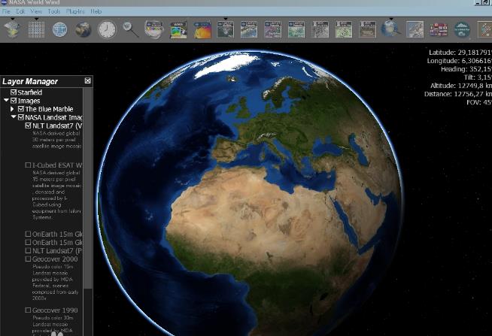This screenshot has height=336, width=492.
Task: Click the Layer Manager toolbar icon
Action: (12, 29)
